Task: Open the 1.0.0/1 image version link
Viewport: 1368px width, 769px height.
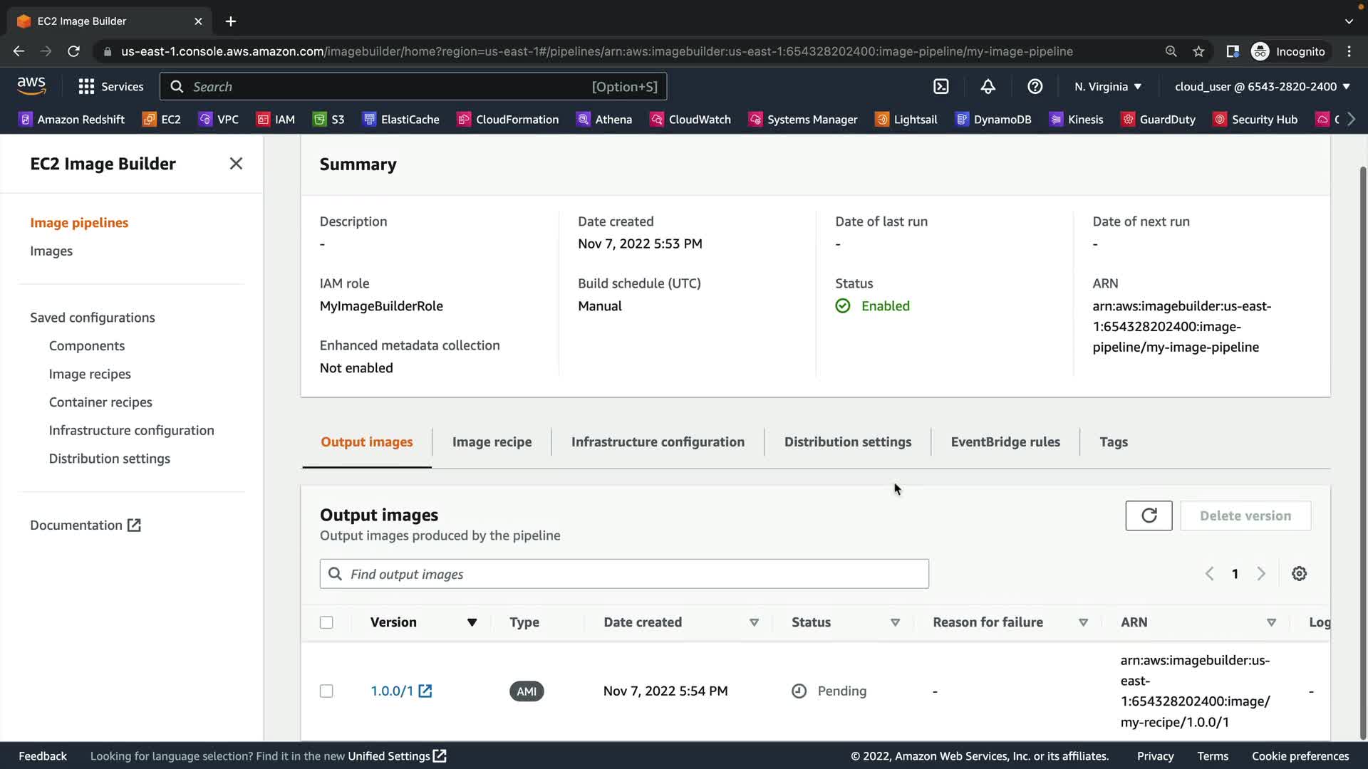Action: pos(393,691)
